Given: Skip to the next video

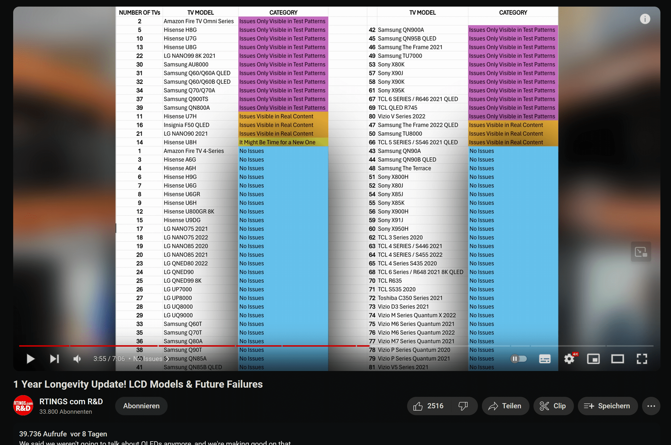Looking at the screenshot, I should click(54, 358).
